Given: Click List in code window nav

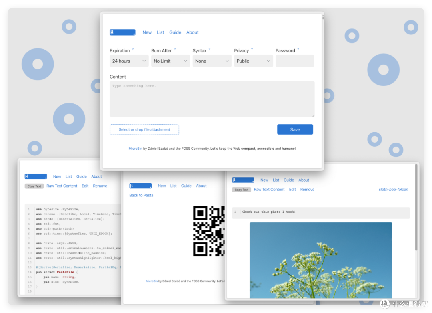Looking at the screenshot, I should 69,176.
